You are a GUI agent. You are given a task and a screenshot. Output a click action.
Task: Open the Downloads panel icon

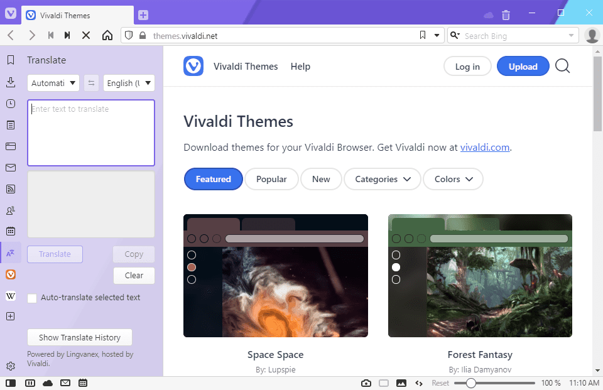[11, 82]
